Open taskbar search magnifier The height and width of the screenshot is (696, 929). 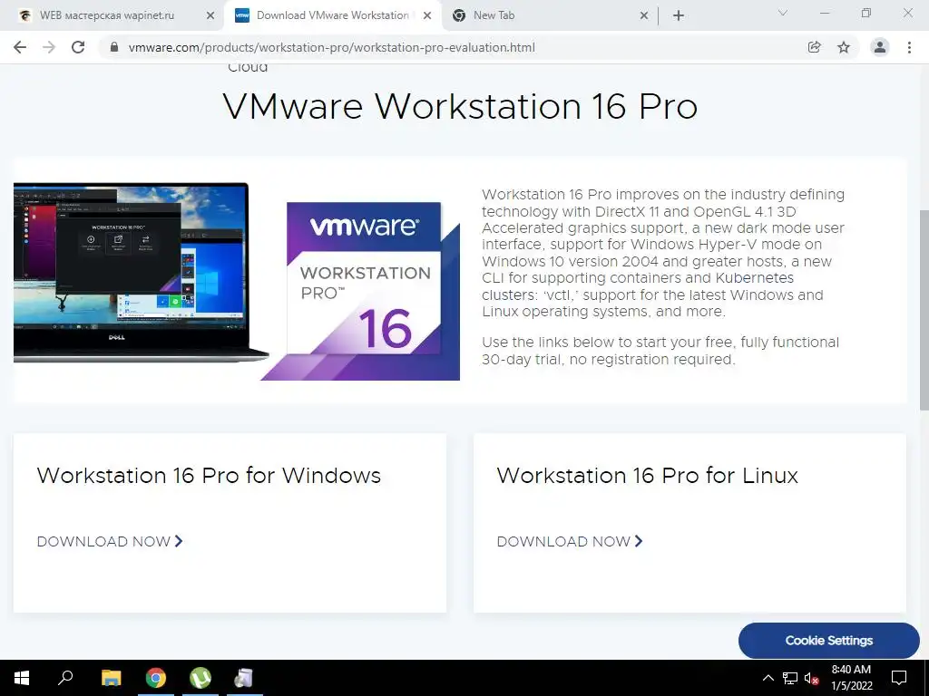(65, 678)
